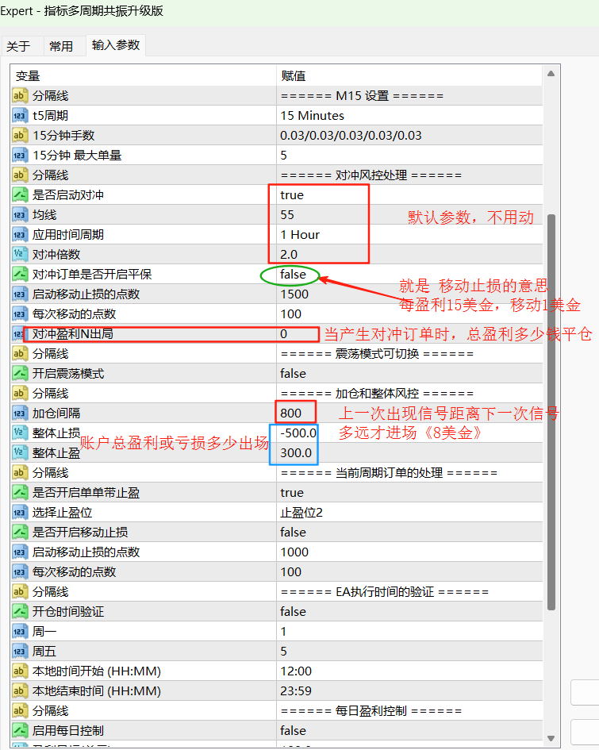The image size is (599, 750).
Task: Click the icon beside t5周期
Action: point(19,116)
